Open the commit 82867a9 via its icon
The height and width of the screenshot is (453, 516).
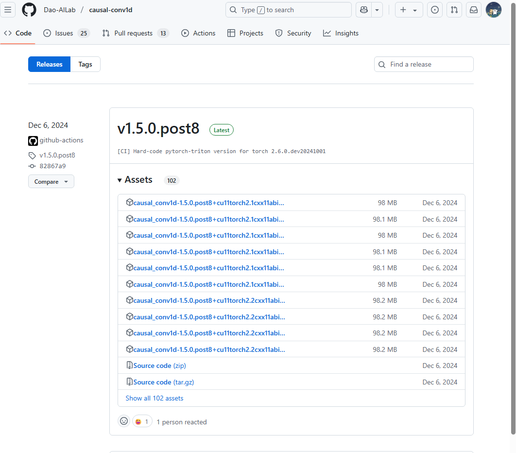pos(32,166)
